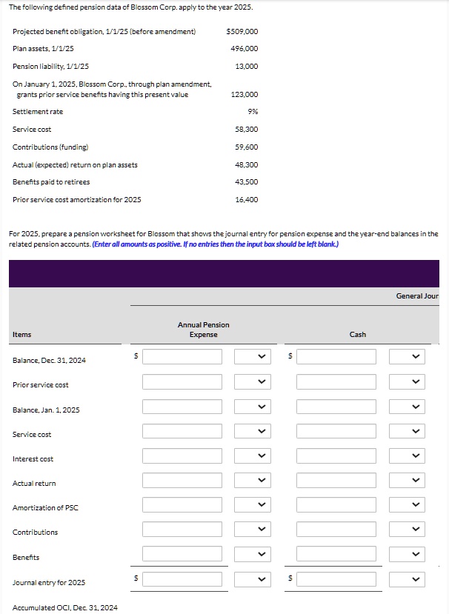449x614 pixels.
Task: Open Cash dropdown in Balance, Jan. 1, 2025 row
Action: tap(407, 407)
